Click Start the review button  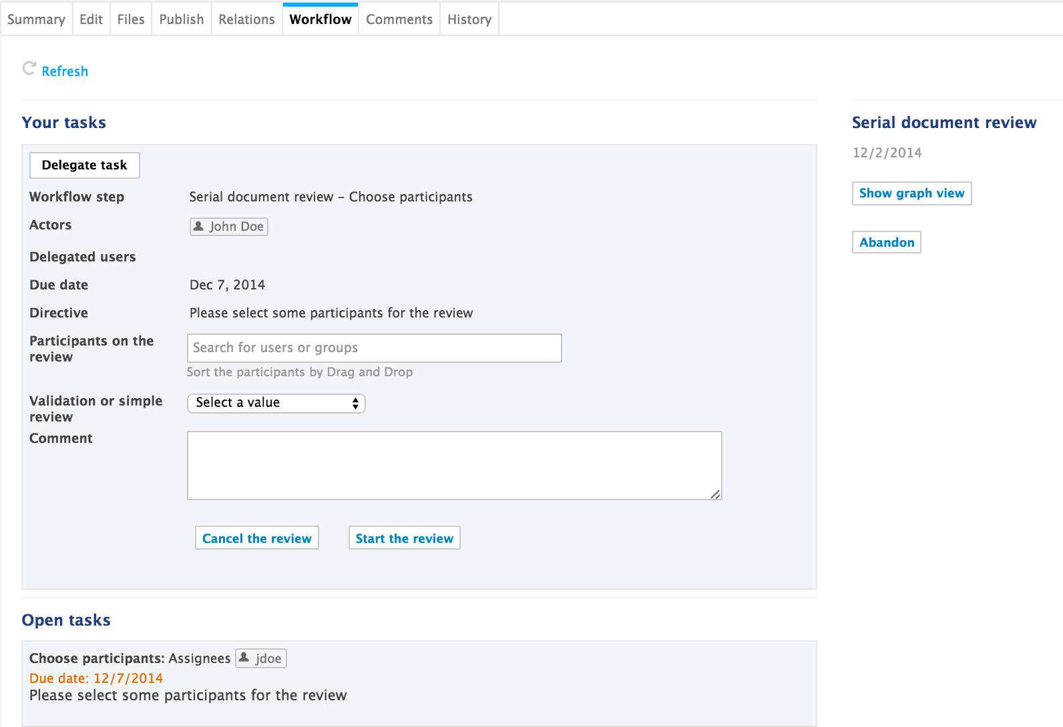pos(405,538)
